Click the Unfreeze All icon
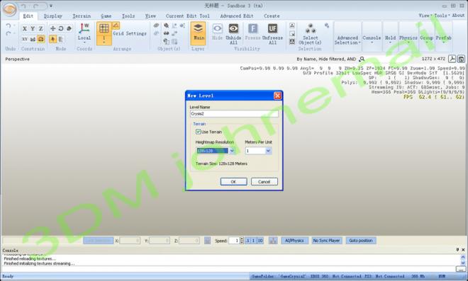This screenshot has width=468, height=281. point(272,28)
